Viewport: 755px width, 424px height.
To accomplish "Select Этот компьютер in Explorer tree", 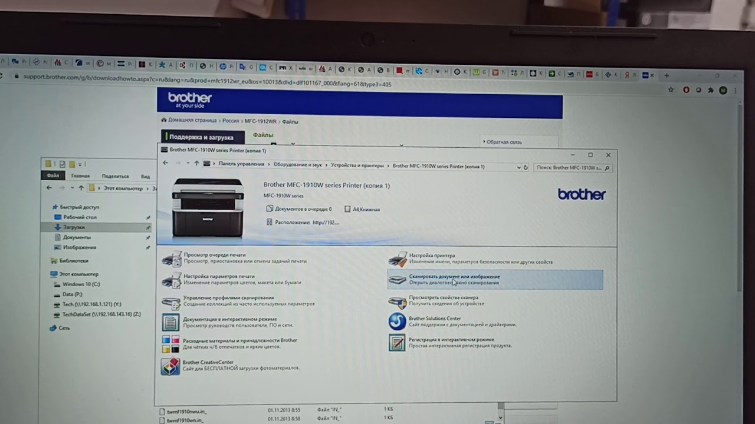I will coord(78,274).
